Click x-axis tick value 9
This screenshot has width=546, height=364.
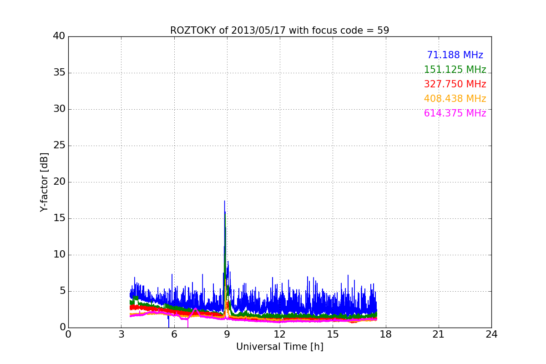[x=227, y=334]
